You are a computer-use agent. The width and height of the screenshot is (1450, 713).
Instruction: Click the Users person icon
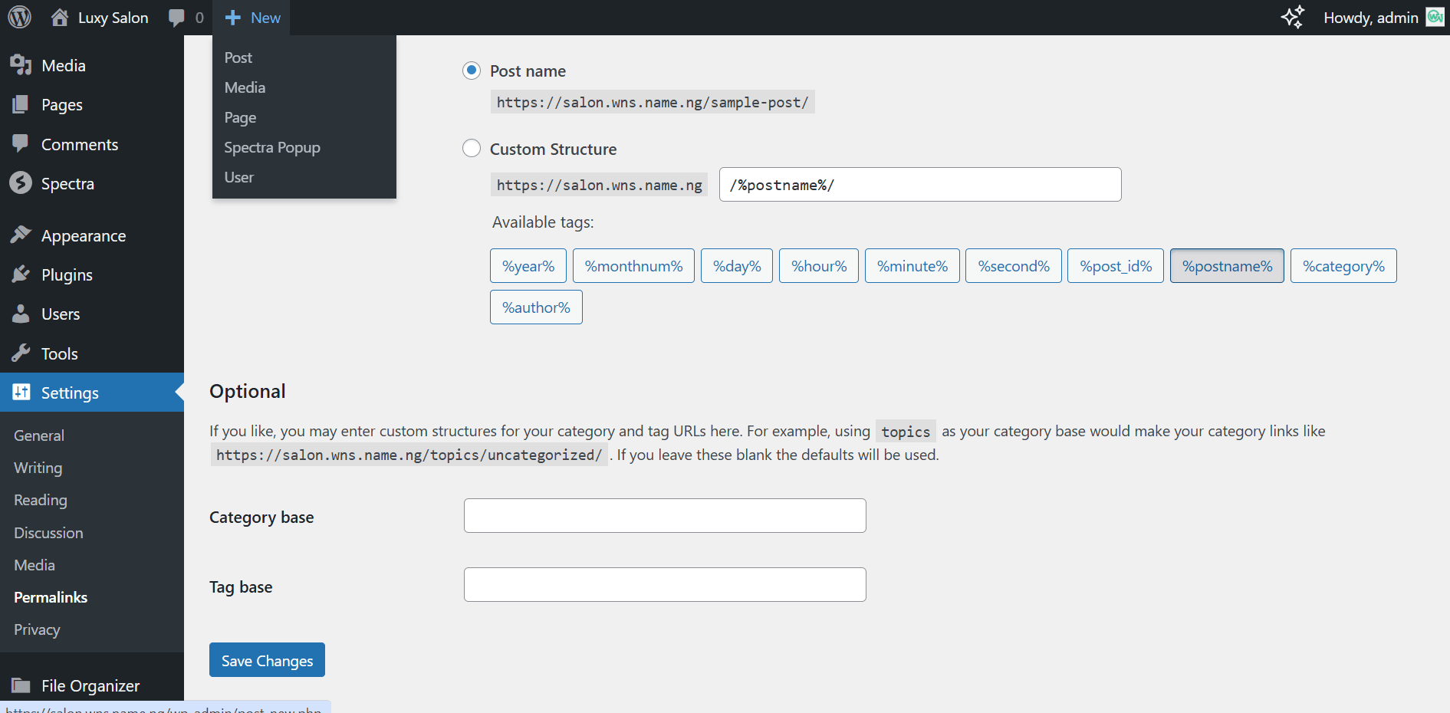pyautogui.click(x=21, y=314)
